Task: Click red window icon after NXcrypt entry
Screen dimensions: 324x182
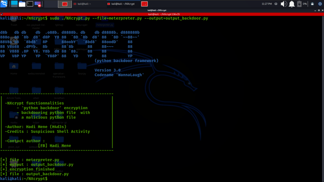Action: tap(144, 4)
